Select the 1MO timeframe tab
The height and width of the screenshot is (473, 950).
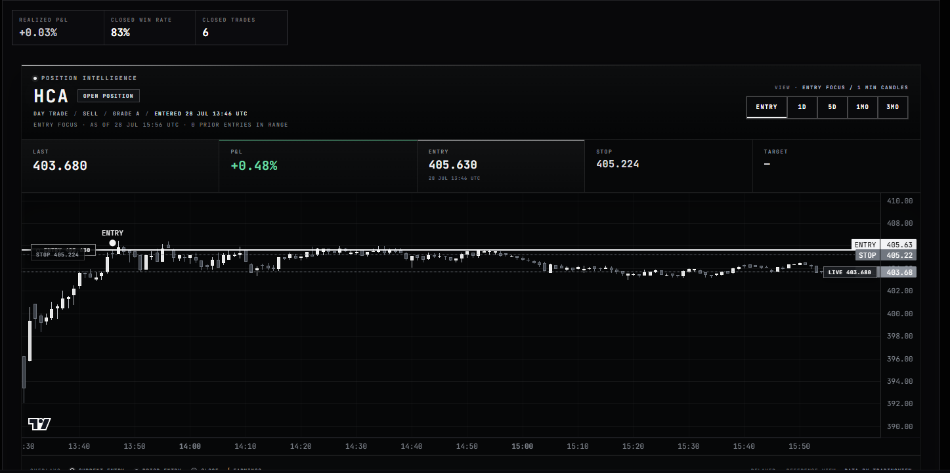(x=862, y=107)
